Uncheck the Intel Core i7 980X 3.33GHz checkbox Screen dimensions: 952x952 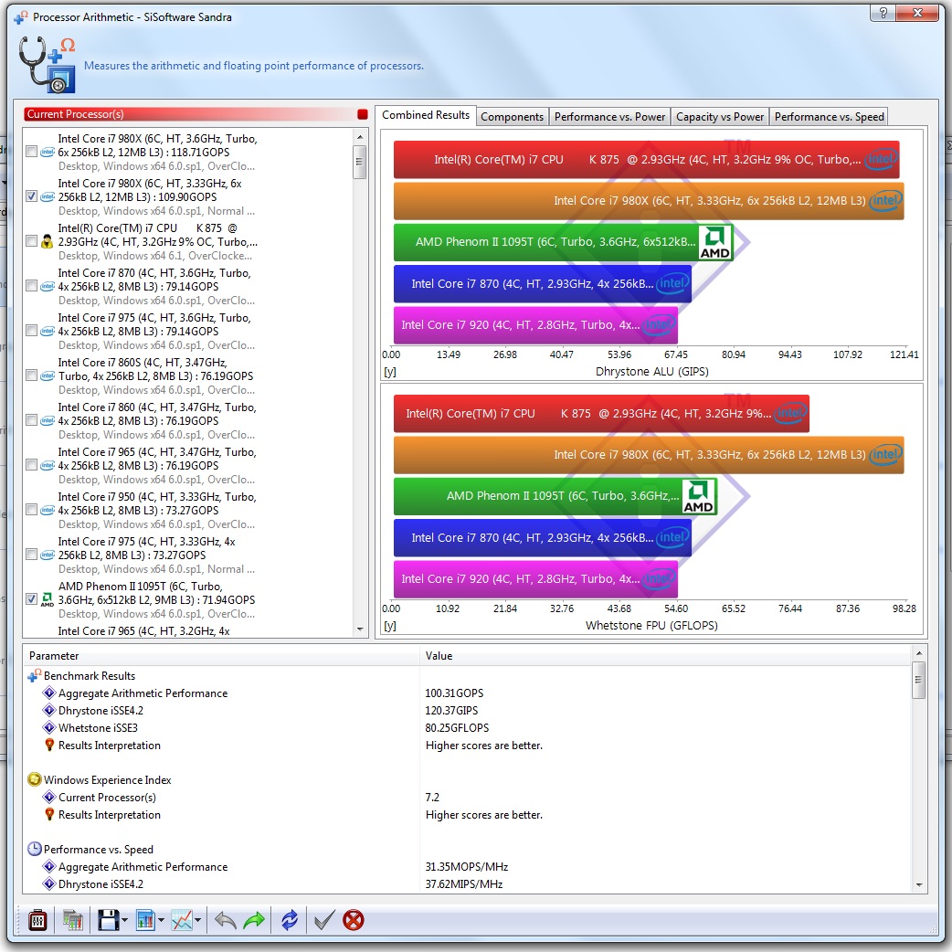click(x=33, y=196)
